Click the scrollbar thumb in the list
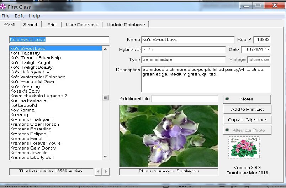Viewport: 286px width, 188px height. (x=105, y=98)
